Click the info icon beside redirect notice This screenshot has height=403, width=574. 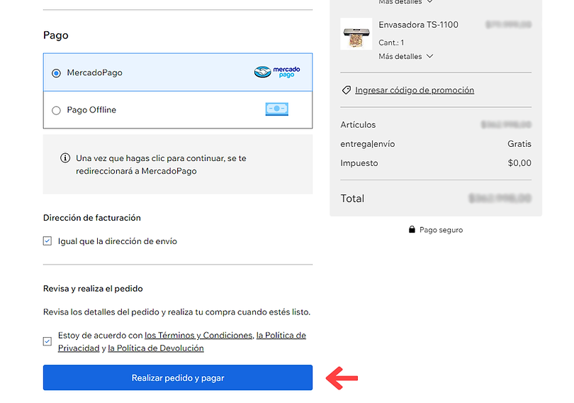pos(65,158)
